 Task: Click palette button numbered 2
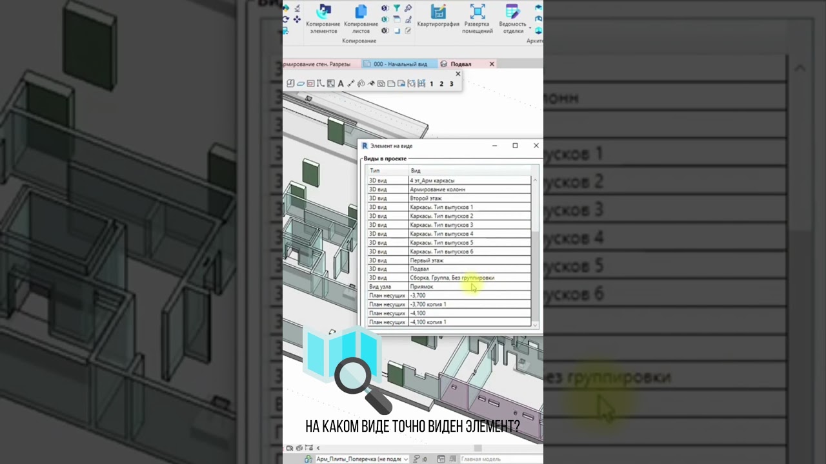pos(441,84)
